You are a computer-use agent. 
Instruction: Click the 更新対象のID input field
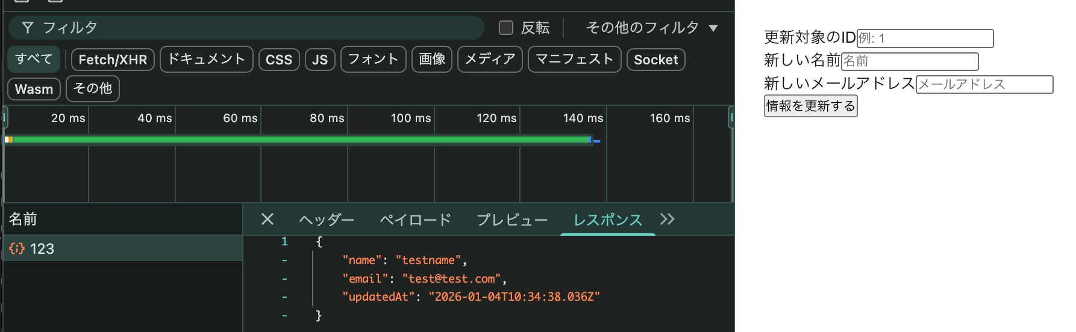tap(925, 38)
